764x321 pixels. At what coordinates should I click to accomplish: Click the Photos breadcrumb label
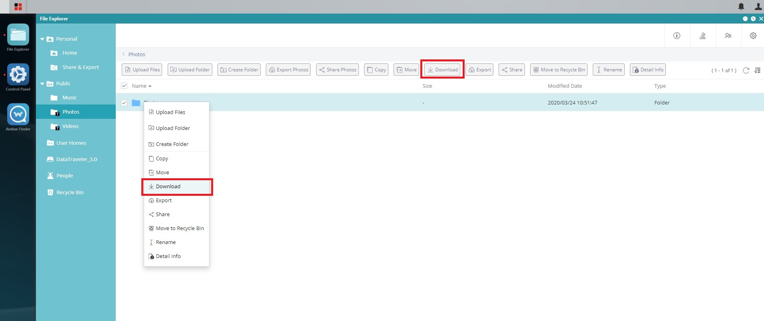137,54
